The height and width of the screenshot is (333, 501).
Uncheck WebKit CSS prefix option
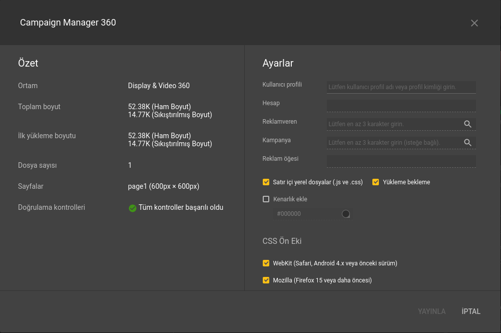[x=266, y=263]
